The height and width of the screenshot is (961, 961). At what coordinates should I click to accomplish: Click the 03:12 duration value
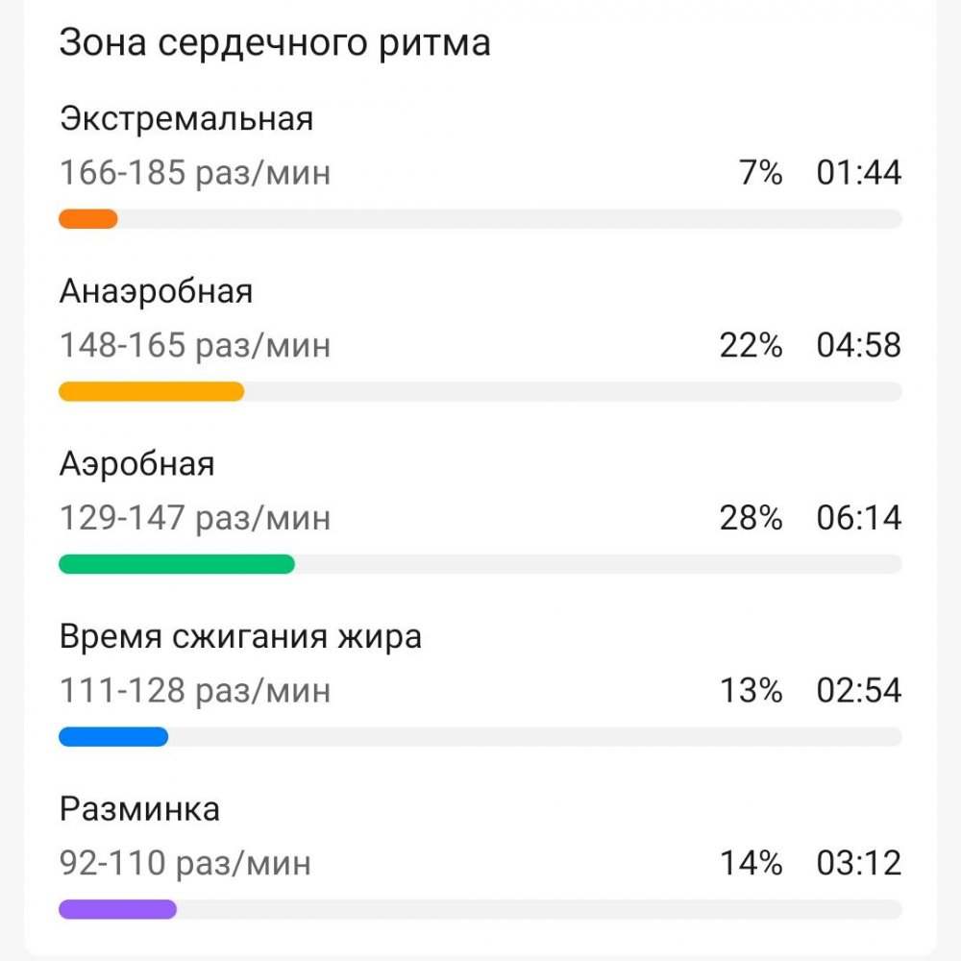click(x=859, y=863)
